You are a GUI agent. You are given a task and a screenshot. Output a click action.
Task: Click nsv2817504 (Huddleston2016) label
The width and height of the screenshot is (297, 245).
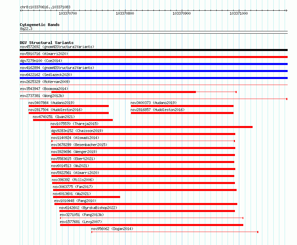(55, 110)
